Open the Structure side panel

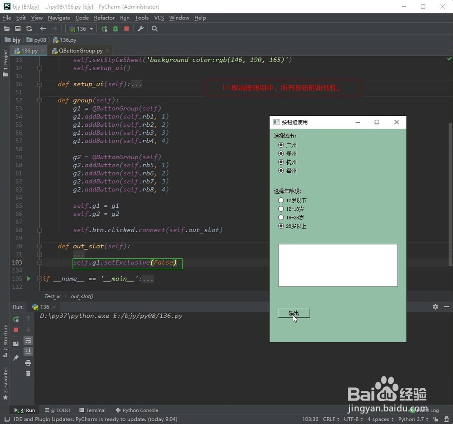(5, 341)
